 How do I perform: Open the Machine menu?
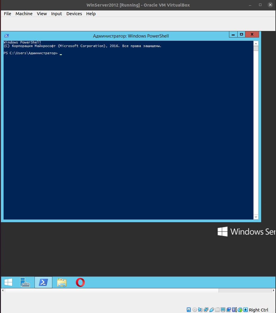tap(24, 14)
